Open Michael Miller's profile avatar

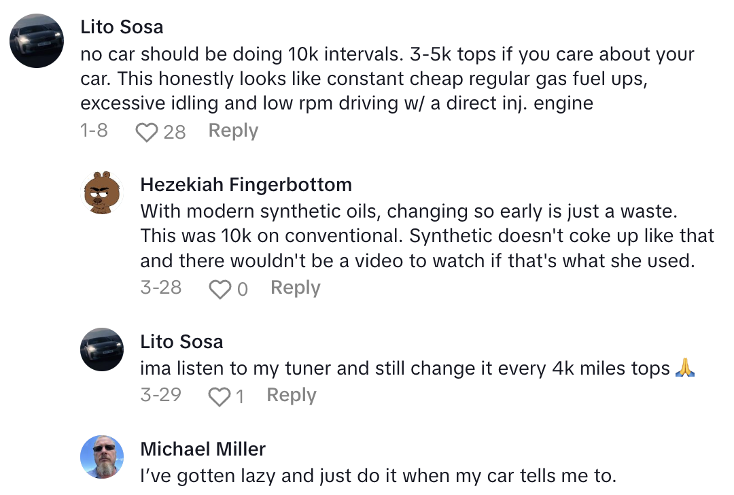(x=102, y=455)
